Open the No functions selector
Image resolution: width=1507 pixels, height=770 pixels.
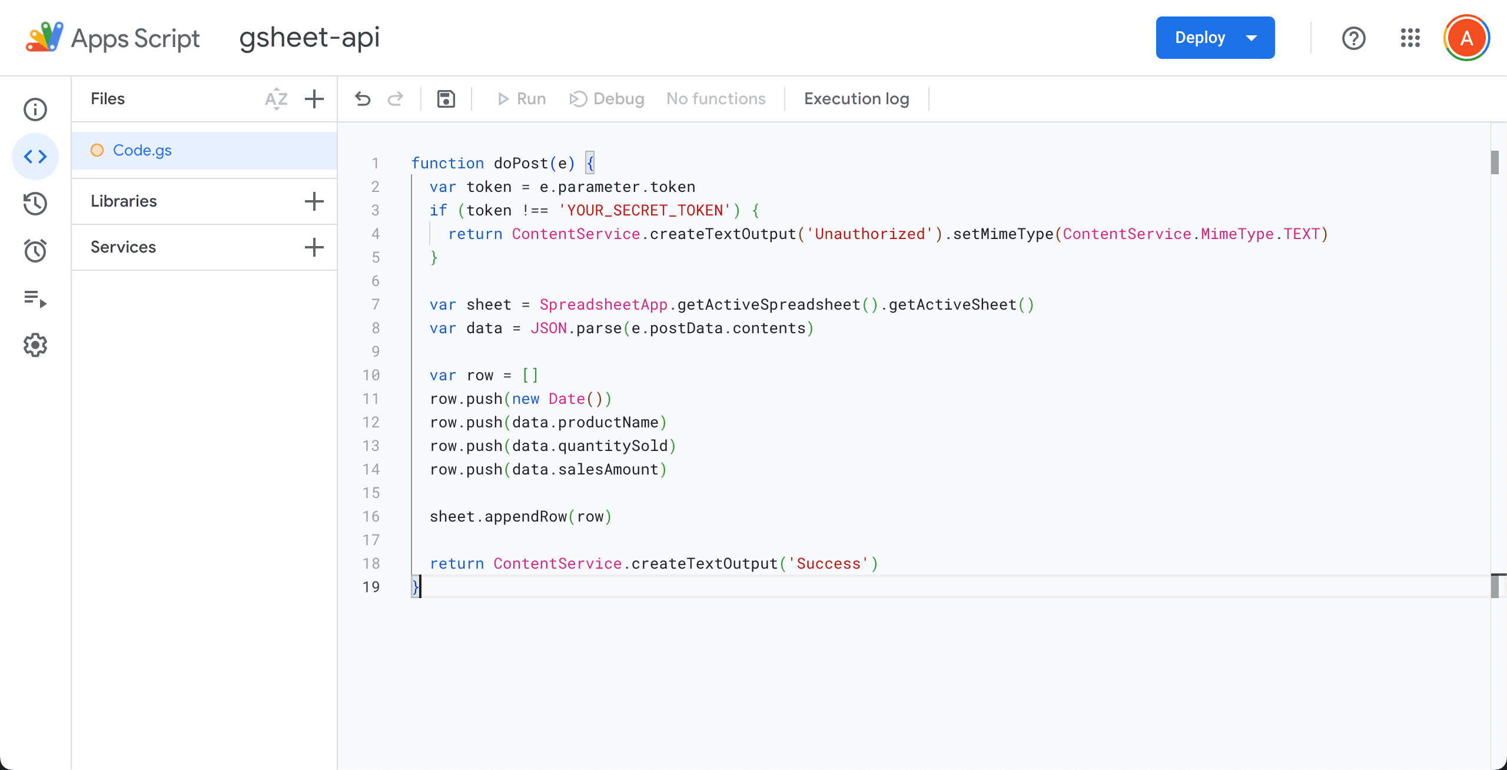(x=716, y=99)
